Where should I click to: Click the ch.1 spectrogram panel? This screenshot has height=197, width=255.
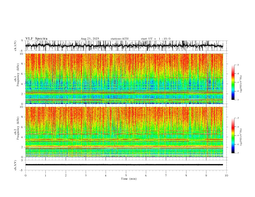(x=124, y=79)
